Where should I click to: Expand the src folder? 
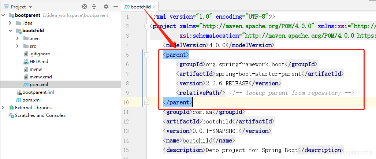pyautogui.click(x=18, y=46)
